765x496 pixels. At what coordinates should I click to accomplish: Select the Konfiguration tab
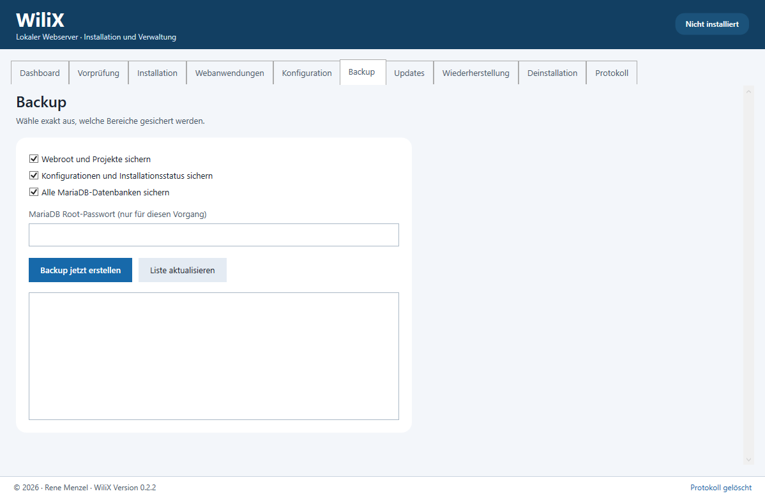(x=307, y=73)
